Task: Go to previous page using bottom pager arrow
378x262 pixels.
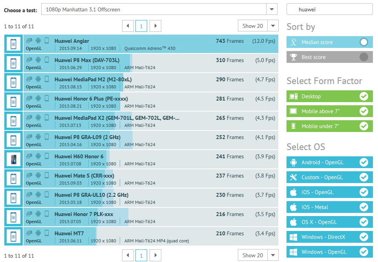Action: (x=128, y=255)
